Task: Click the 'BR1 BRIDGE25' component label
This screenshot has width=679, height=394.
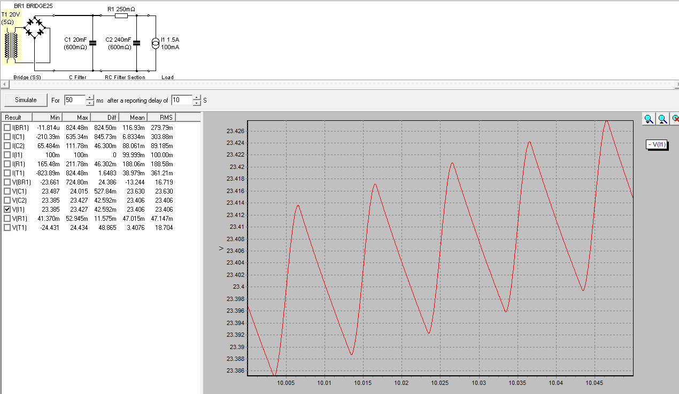Action: pyautogui.click(x=33, y=5)
